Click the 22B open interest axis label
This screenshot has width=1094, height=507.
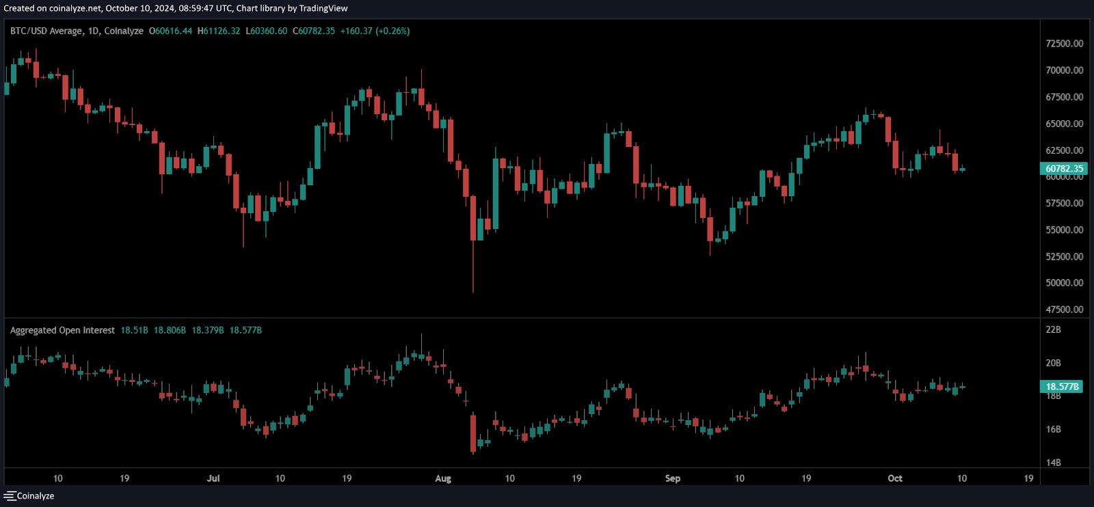tap(1054, 330)
